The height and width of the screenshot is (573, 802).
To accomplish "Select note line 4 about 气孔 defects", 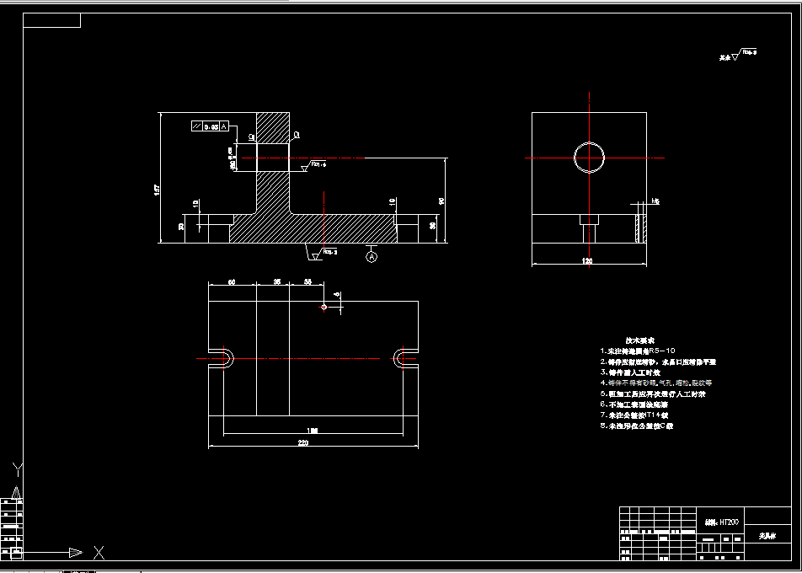I will coord(655,383).
